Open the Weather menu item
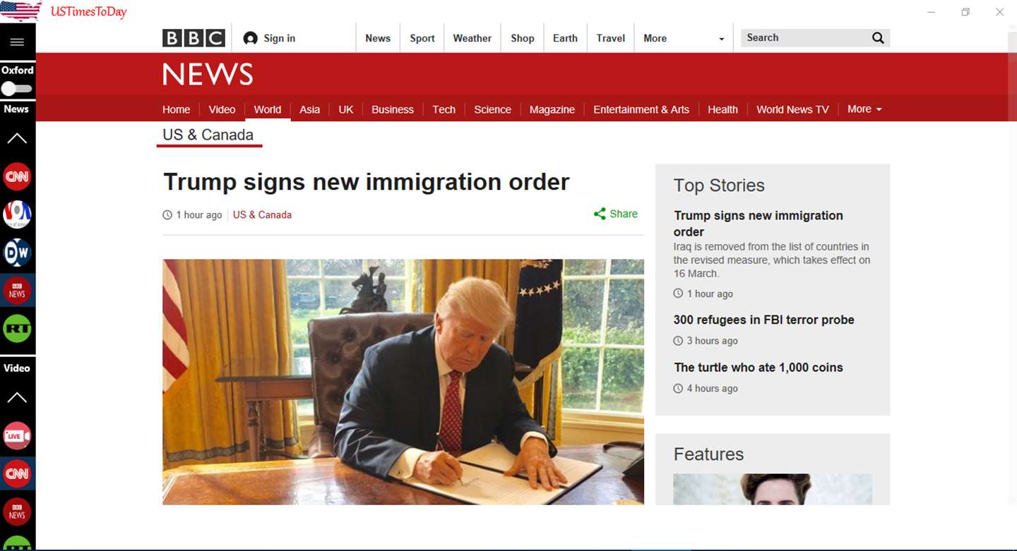Viewport: 1017px width, 551px height. [x=472, y=38]
